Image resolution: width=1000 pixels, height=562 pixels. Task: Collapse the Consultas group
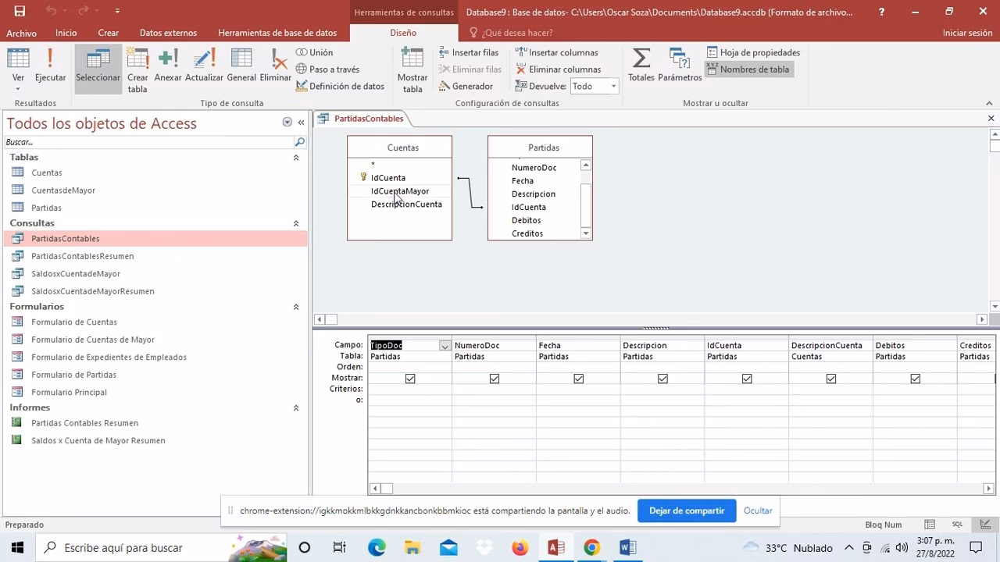296,223
